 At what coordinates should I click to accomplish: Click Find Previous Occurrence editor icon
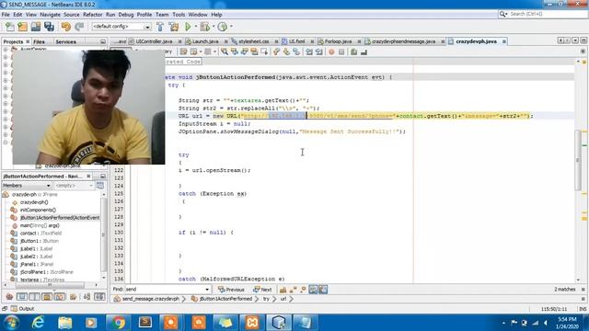235,51
